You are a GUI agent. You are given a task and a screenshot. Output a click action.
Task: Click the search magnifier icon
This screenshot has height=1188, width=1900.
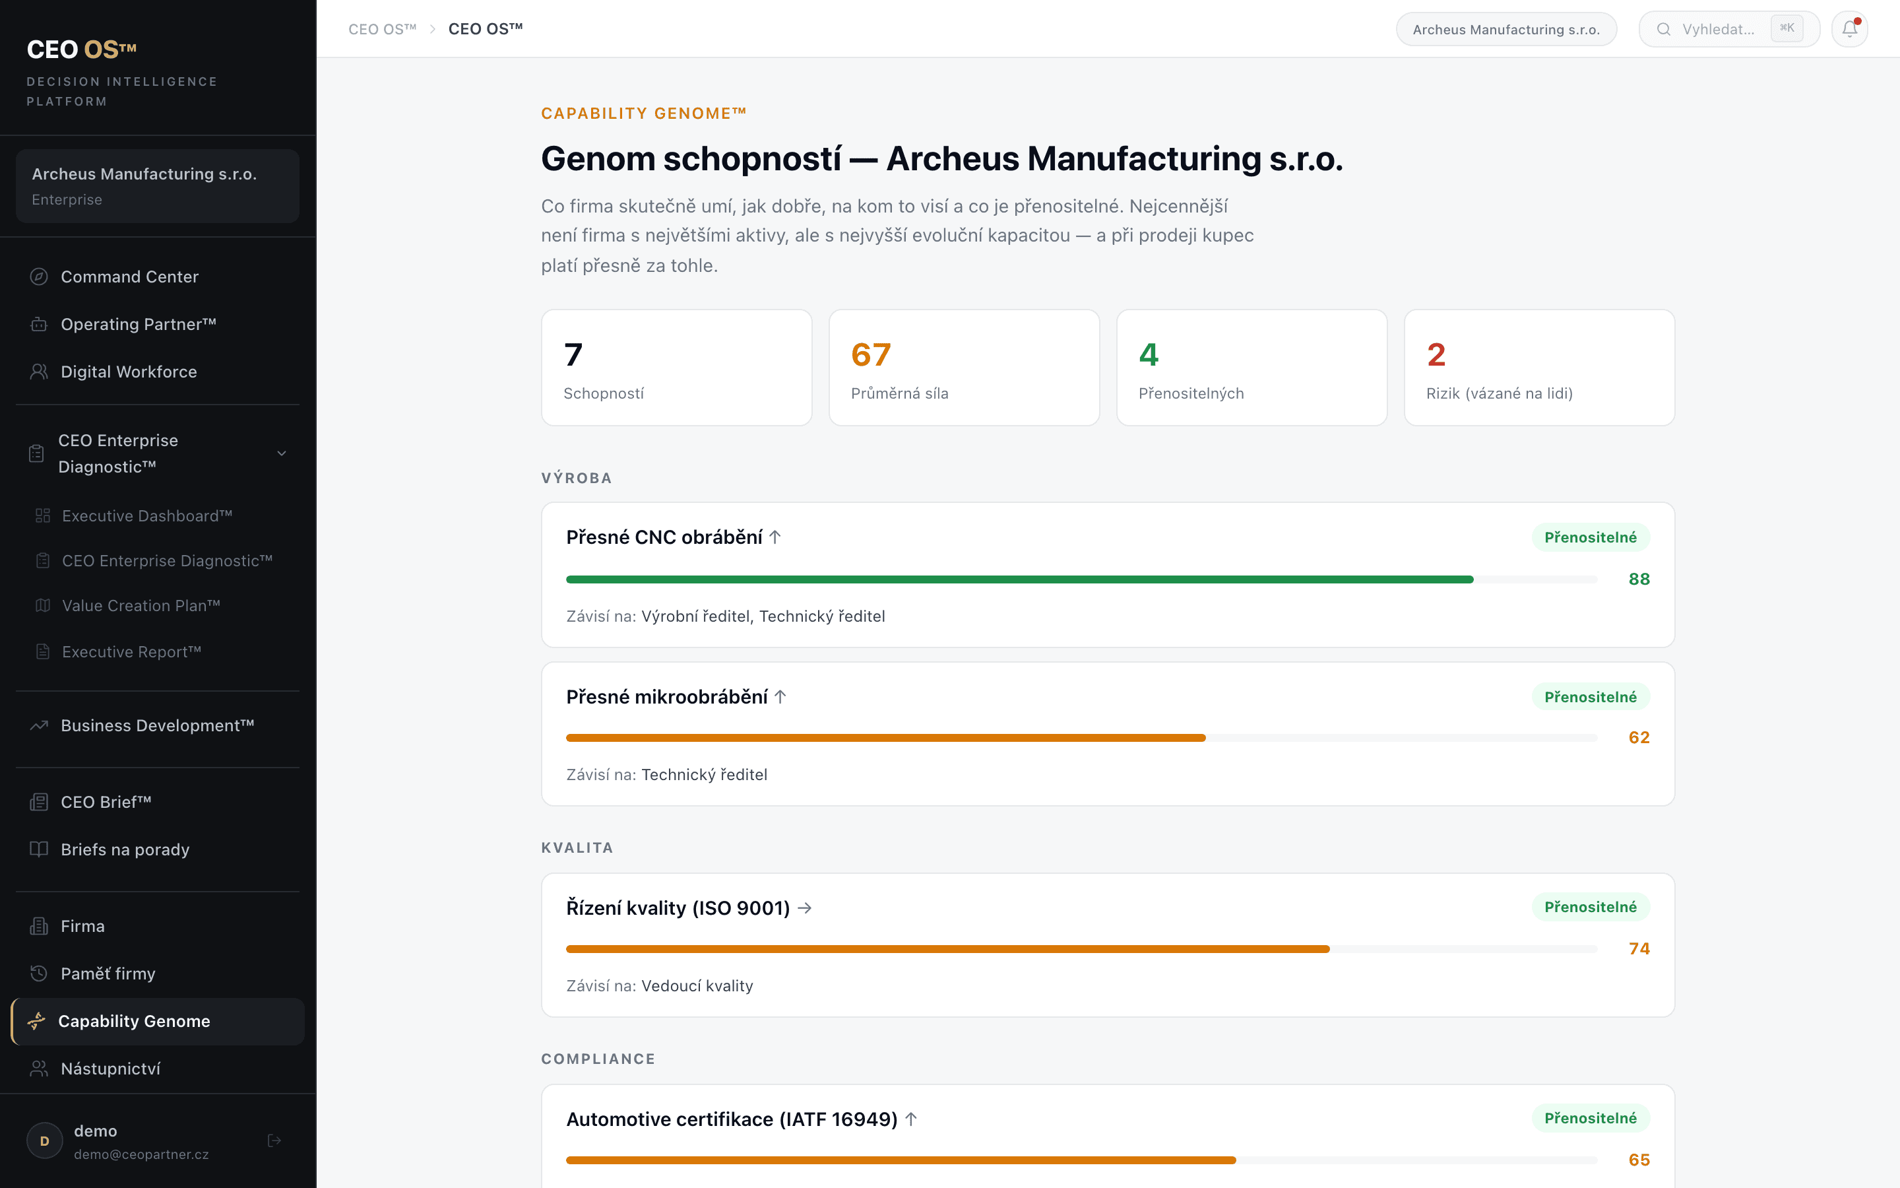click(x=1663, y=30)
